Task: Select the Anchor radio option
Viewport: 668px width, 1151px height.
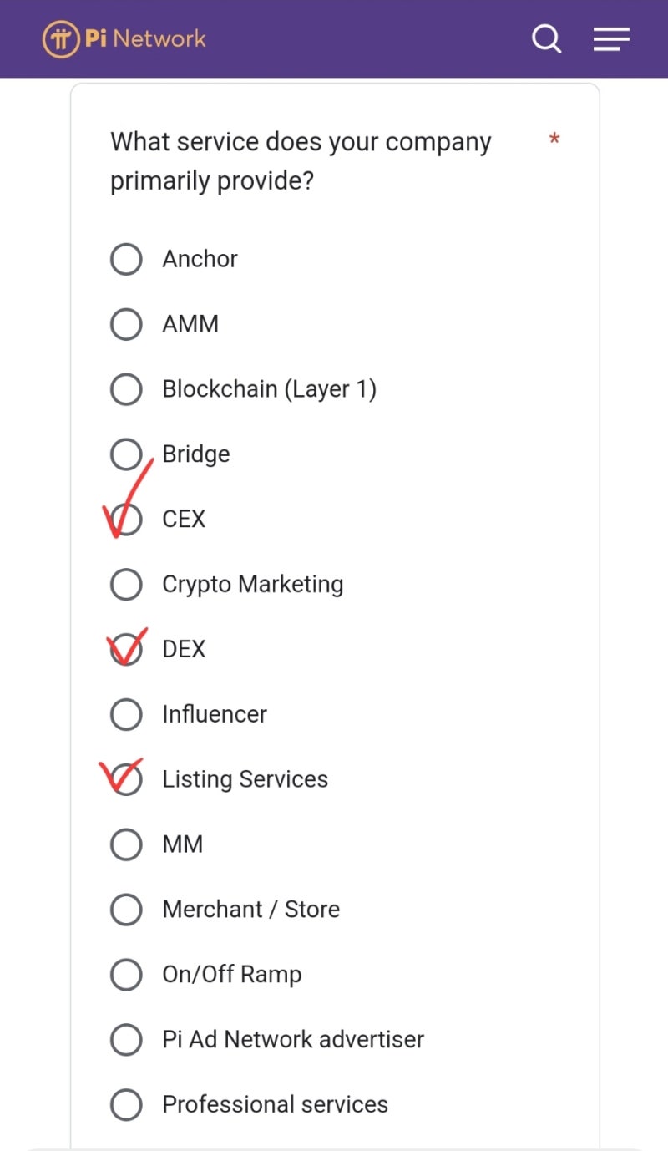Action: [x=126, y=259]
